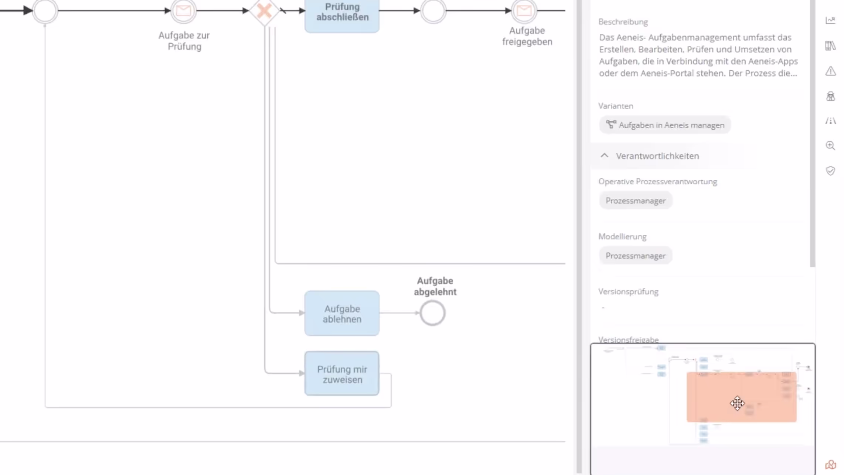This screenshot has height=475, width=844.
Task: Open the chart trend icon in sidebar
Action: pyautogui.click(x=830, y=20)
